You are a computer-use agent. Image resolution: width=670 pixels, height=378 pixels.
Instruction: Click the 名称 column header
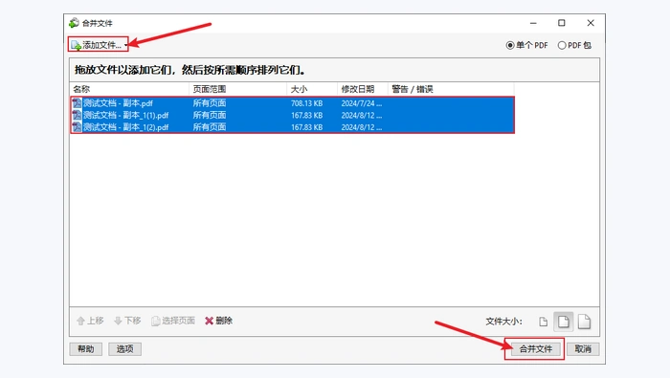(129, 89)
